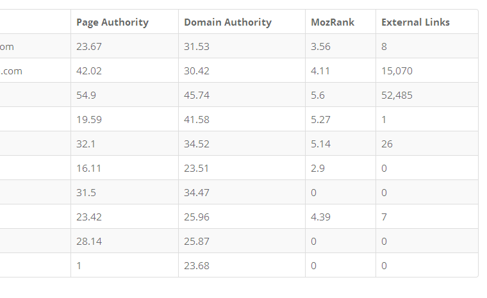Click the External Links column header
Image resolution: width=487 pixels, height=298 pixels.
(x=415, y=22)
